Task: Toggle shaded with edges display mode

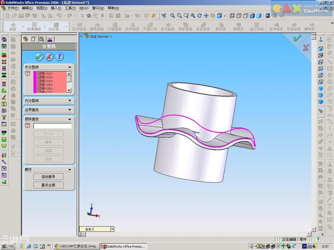Action: tap(252, 16)
